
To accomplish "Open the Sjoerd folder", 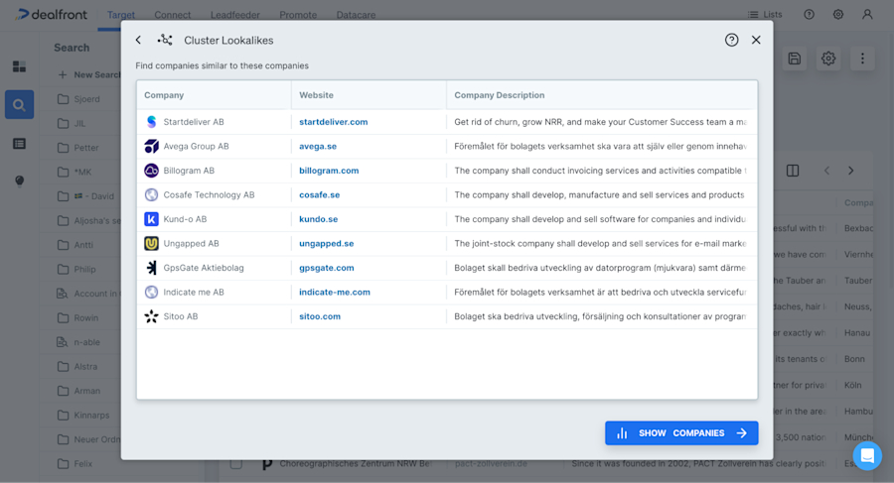I will click(78, 99).
